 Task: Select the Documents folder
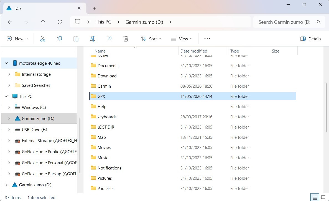193,66
